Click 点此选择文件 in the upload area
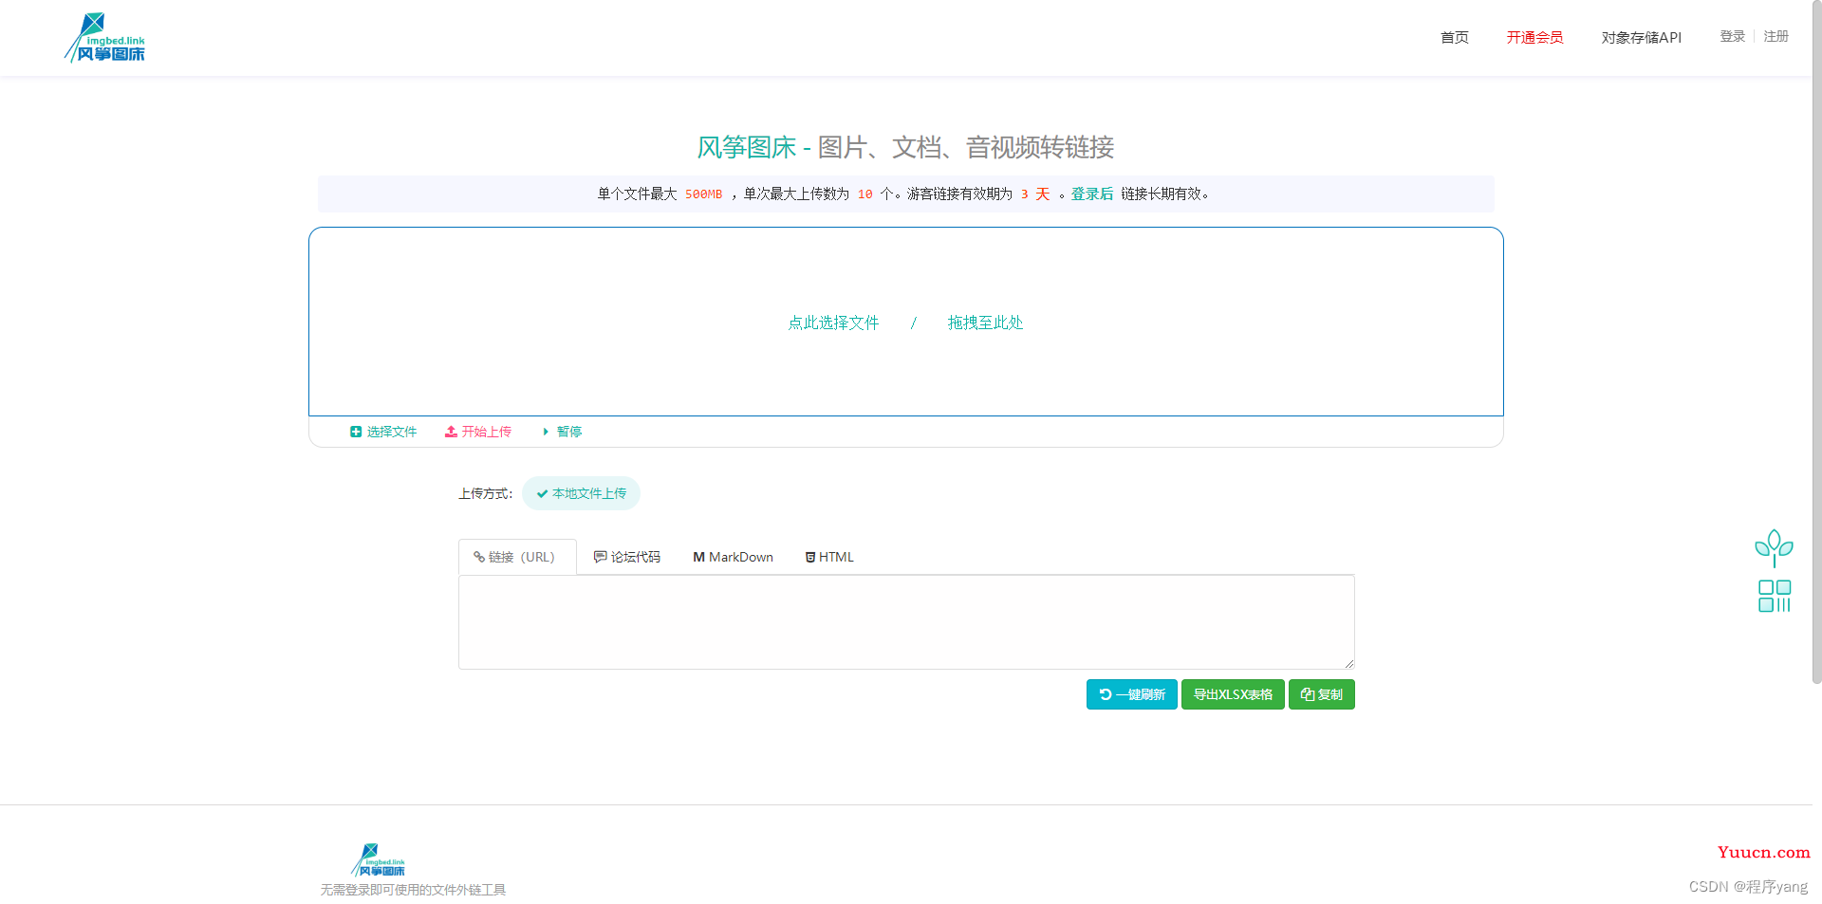 (x=833, y=323)
